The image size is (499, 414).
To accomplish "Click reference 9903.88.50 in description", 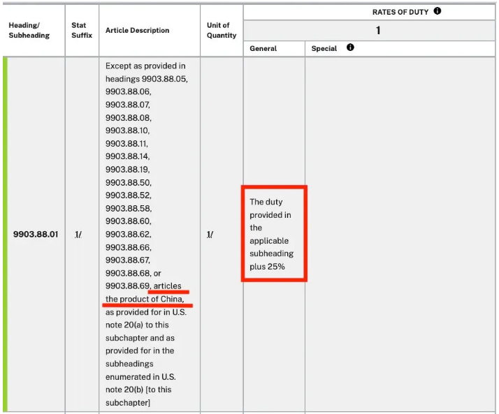I will [128, 182].
